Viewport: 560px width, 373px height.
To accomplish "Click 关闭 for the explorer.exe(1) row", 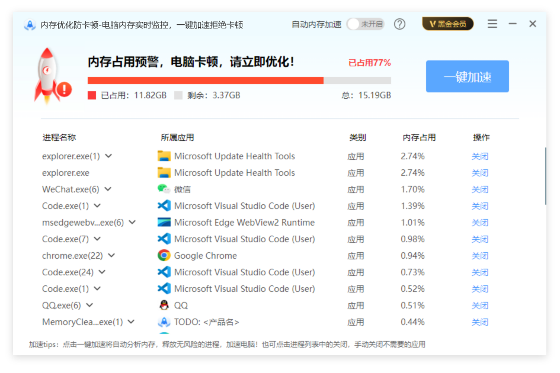I will tap(479, 156).
